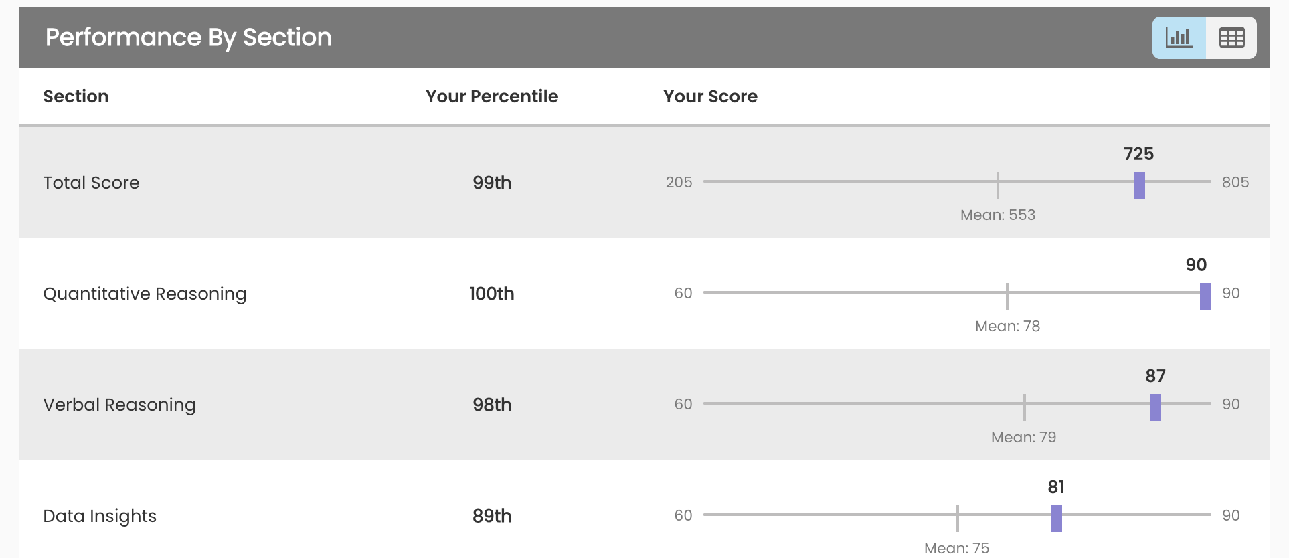Expand the Total Score row

point(91,182)
